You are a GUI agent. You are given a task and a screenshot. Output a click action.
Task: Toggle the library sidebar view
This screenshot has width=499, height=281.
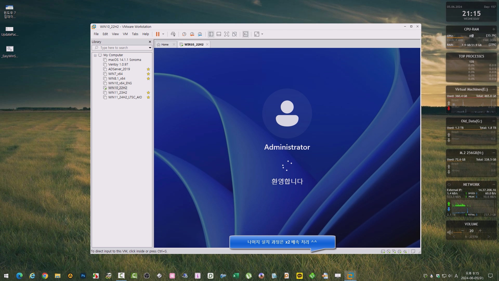pyautogui.click(x=211, y=34)
